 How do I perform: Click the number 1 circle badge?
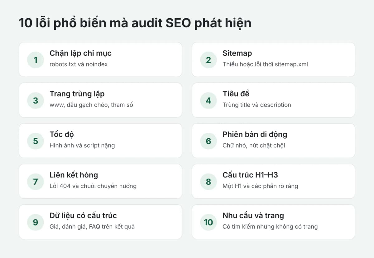click(36, 60)
